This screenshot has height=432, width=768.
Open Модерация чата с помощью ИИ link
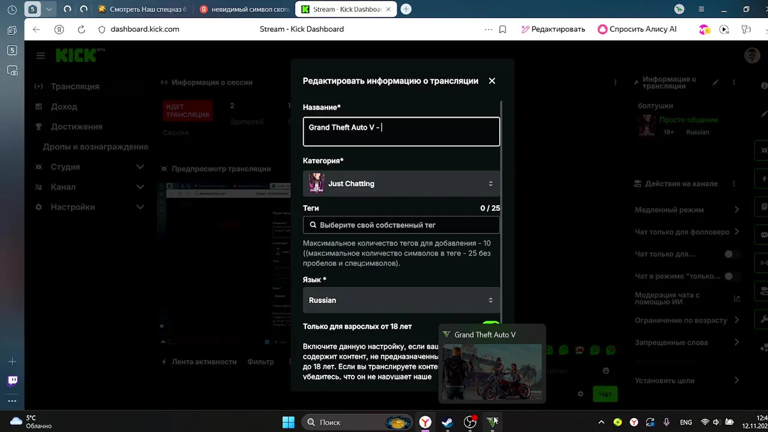[687, 298]
